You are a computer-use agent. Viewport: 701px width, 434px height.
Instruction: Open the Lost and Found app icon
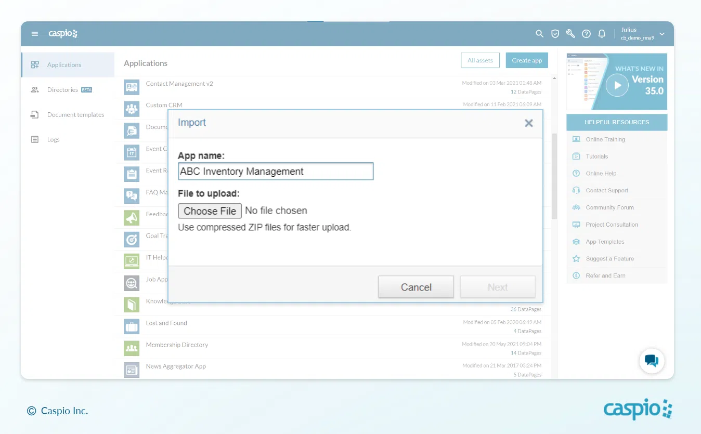(132, 326)
